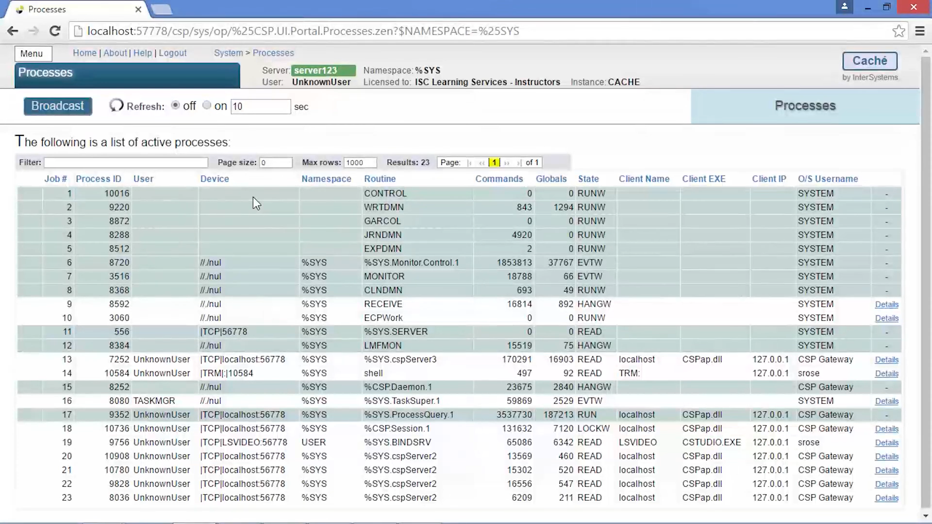The image size is (932, 524).
Task: Switch to the Processes browser tab
Action: 47,9
